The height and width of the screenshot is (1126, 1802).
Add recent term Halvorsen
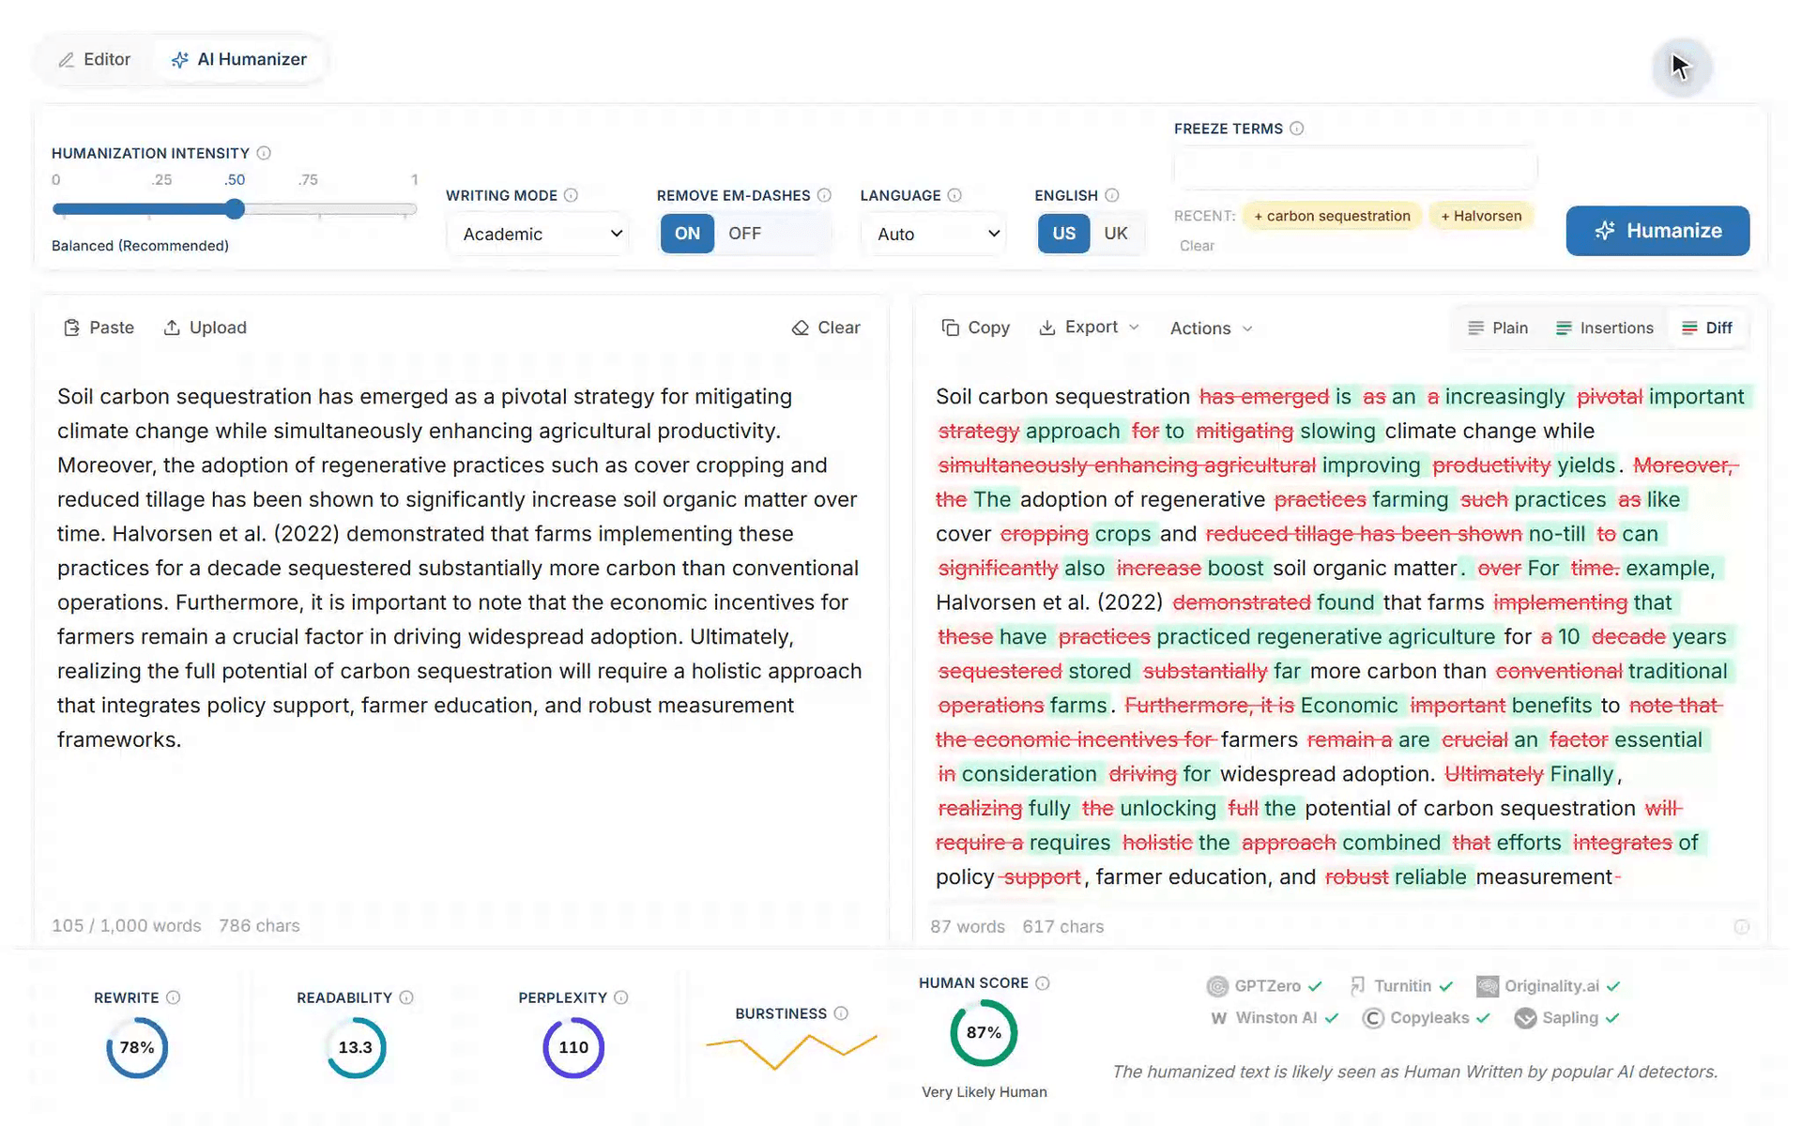point(1481,216)
